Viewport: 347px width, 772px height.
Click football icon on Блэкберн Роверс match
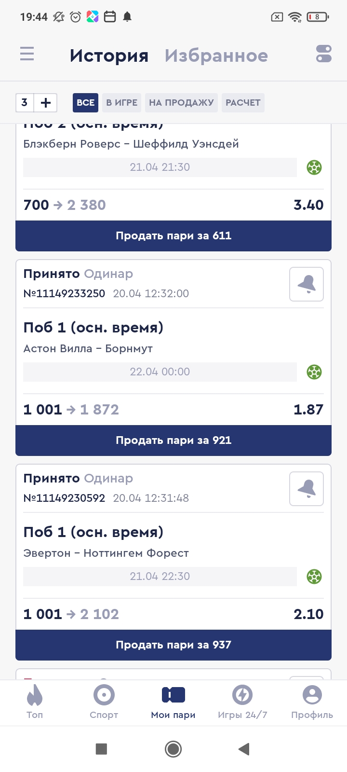(314, 167)
